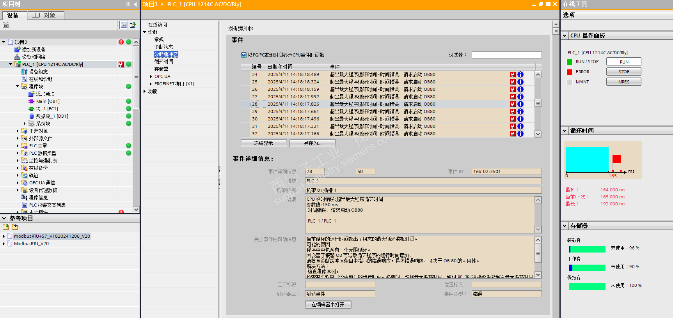The height and width of the screenshot is (318, 673).
Task: Toggle PG/PC local time display checkbox
Action: pos(244,55)
